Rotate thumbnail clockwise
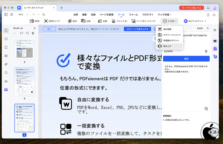Screen dimensions: 223x144 [x=27, y=33]
